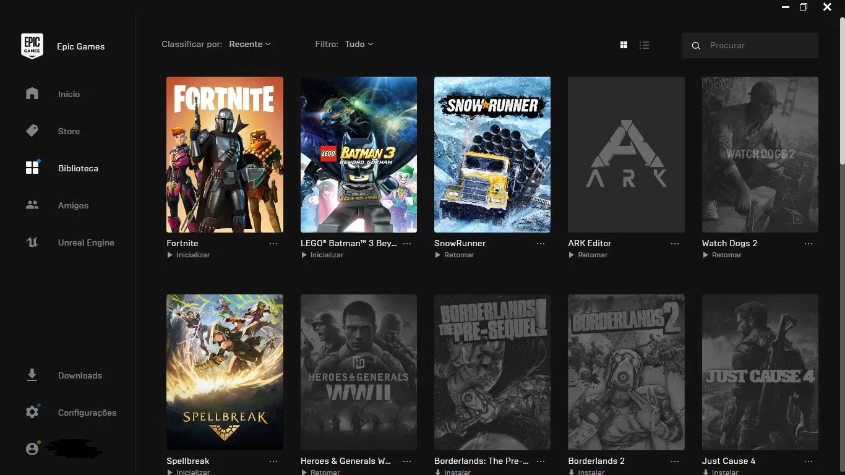Click the Just Cause 4 title text

[x=729, y=461]
